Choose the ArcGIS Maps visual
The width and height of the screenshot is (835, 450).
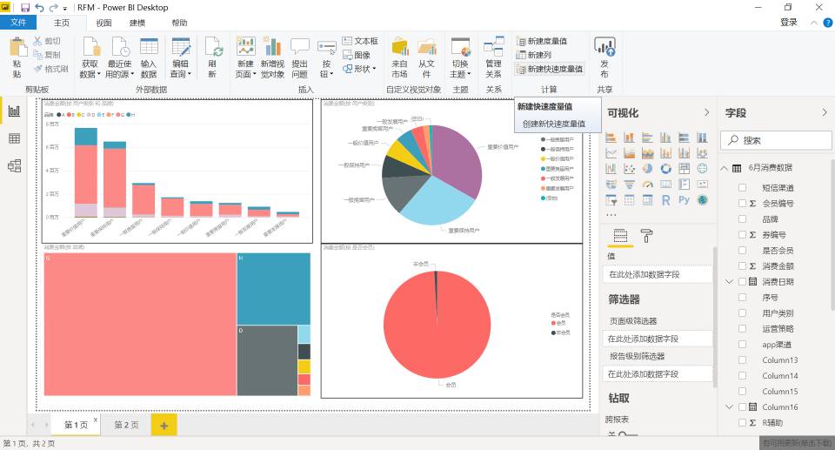pos(703,200)
